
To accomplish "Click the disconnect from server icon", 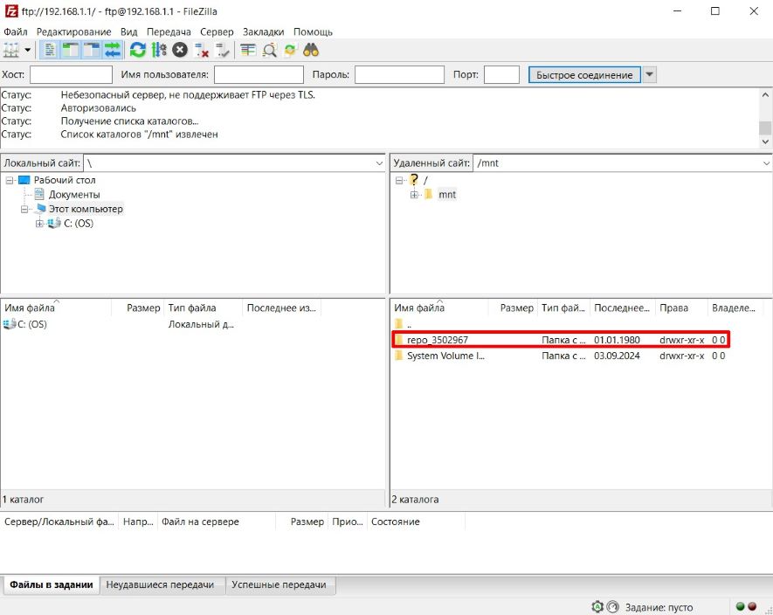I will click(201, 50).
